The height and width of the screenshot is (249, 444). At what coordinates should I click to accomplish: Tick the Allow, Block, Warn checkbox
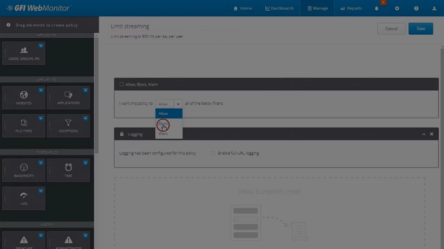(121, 84)
